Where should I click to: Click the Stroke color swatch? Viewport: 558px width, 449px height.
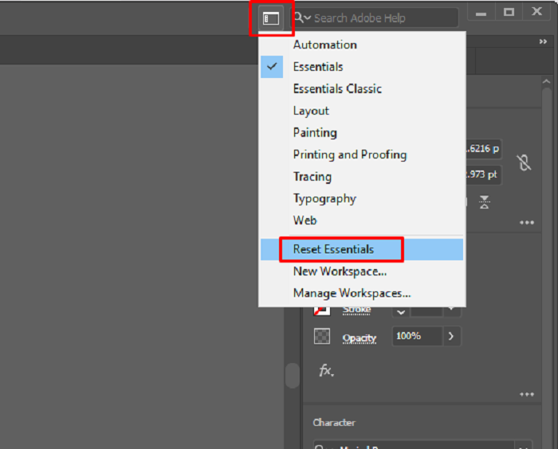pos(322,310)
